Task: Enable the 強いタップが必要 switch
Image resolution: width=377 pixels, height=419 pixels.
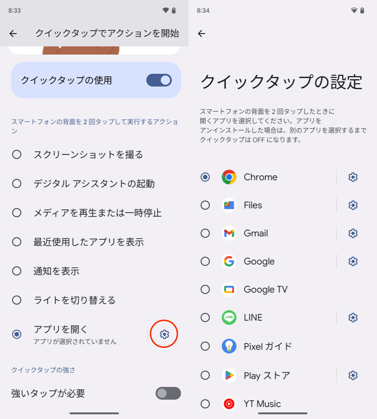Action: point(168,393)
